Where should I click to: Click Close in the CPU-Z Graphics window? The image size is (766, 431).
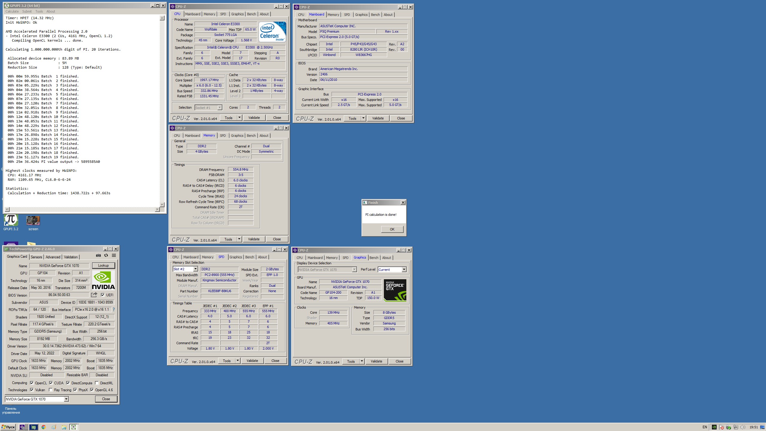pyautogui.click(x=399, y=361)
